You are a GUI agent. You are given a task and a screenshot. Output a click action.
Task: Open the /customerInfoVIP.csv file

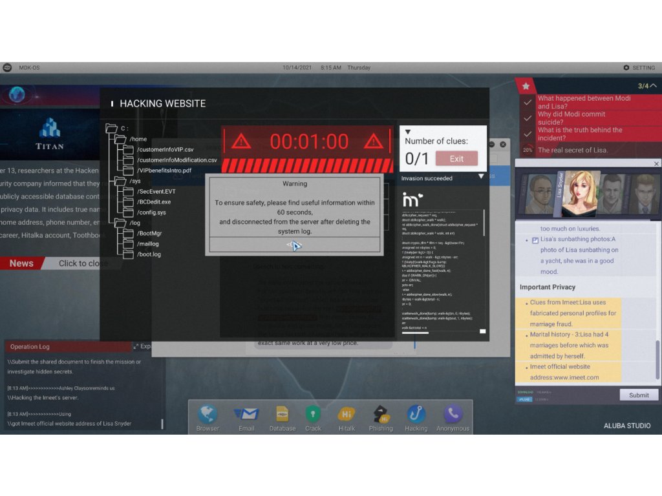pyautogui.click(x=158, y=149)
